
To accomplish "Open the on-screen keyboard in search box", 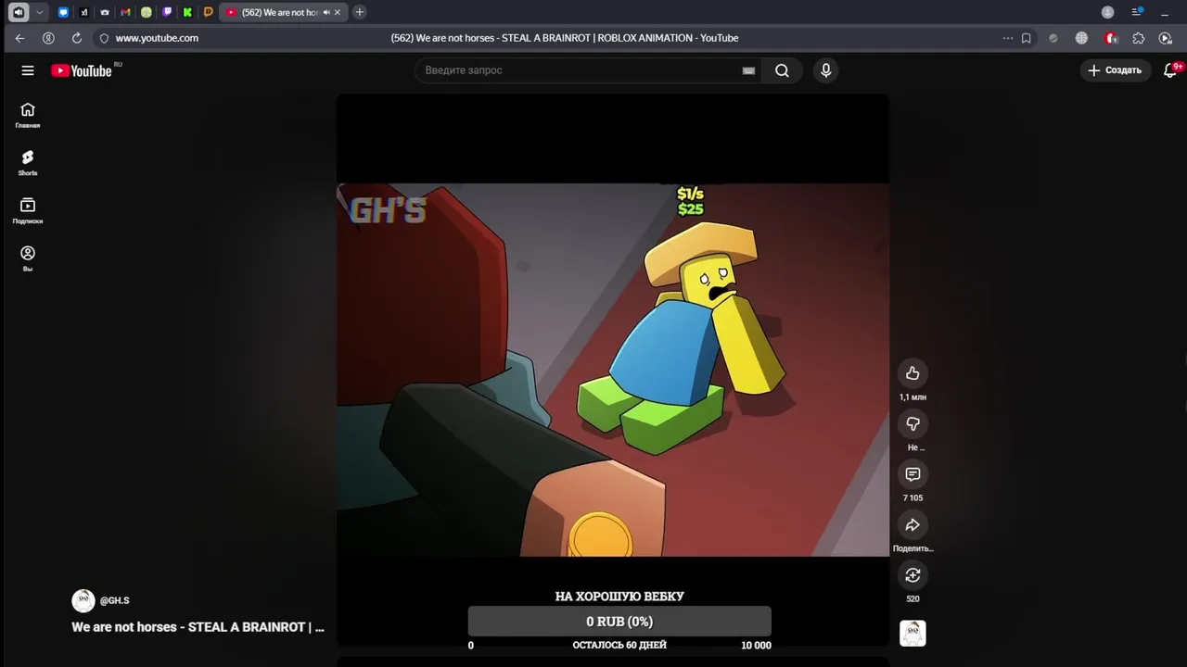I will pos(748,70).
